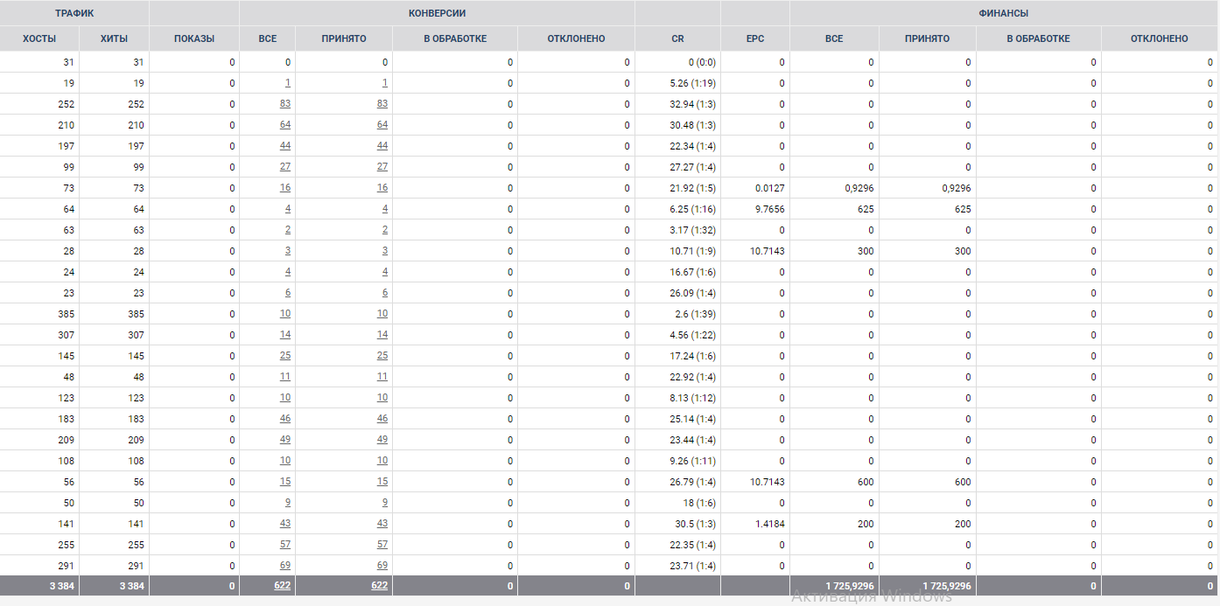Image resolution: width=1220 pixels, height=606 pixels.
Task: Open the 25 link under conversions ПРИНЯТО
Action: pos(382,356)
